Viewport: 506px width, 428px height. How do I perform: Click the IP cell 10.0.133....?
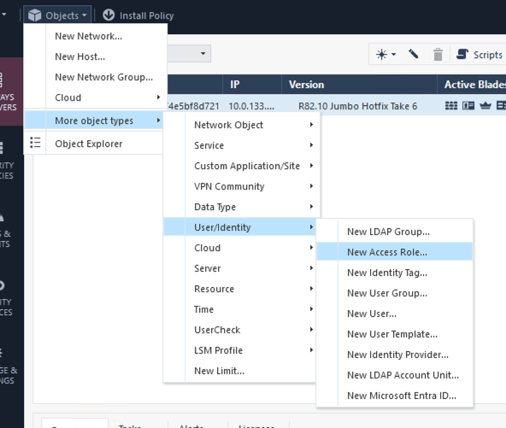click(x=251, y=106)
